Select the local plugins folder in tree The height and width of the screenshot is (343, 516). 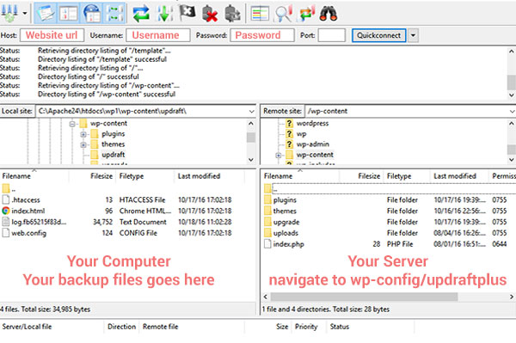113,134
